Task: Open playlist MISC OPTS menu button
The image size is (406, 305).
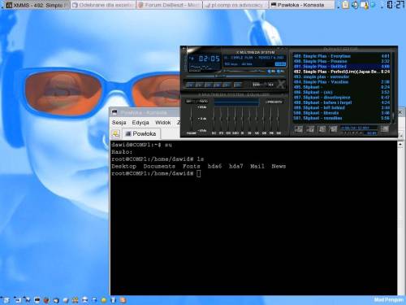Action: (x=334, y=129)
